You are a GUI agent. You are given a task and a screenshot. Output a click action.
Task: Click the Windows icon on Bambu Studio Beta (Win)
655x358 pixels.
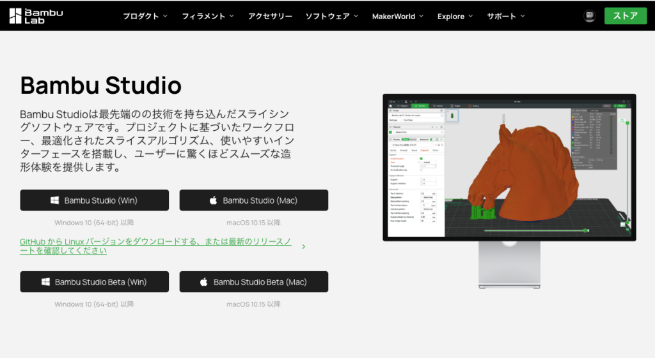(x=46, y=282)
